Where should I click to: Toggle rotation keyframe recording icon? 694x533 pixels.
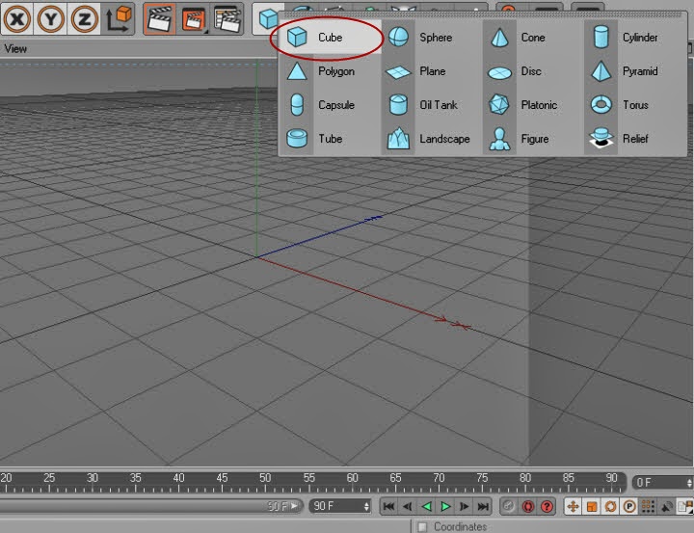click(611, 506)
